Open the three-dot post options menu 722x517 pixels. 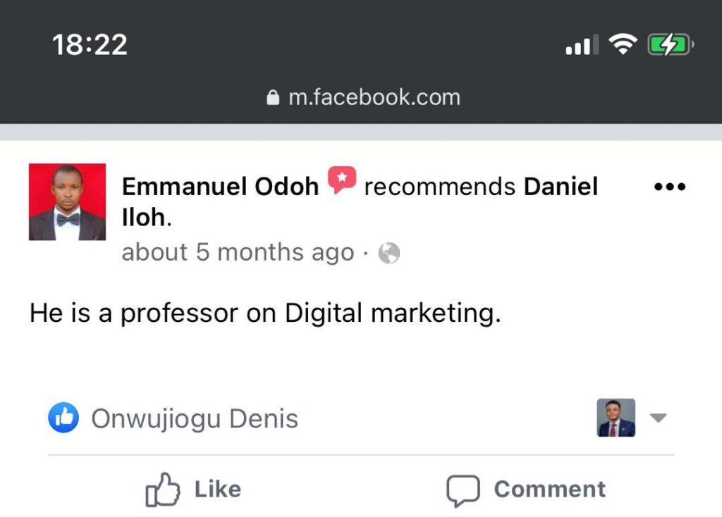(669, 187)
